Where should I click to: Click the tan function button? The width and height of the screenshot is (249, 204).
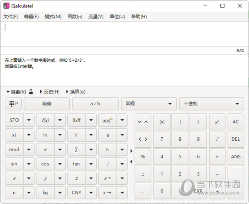(x=76, y=164)
